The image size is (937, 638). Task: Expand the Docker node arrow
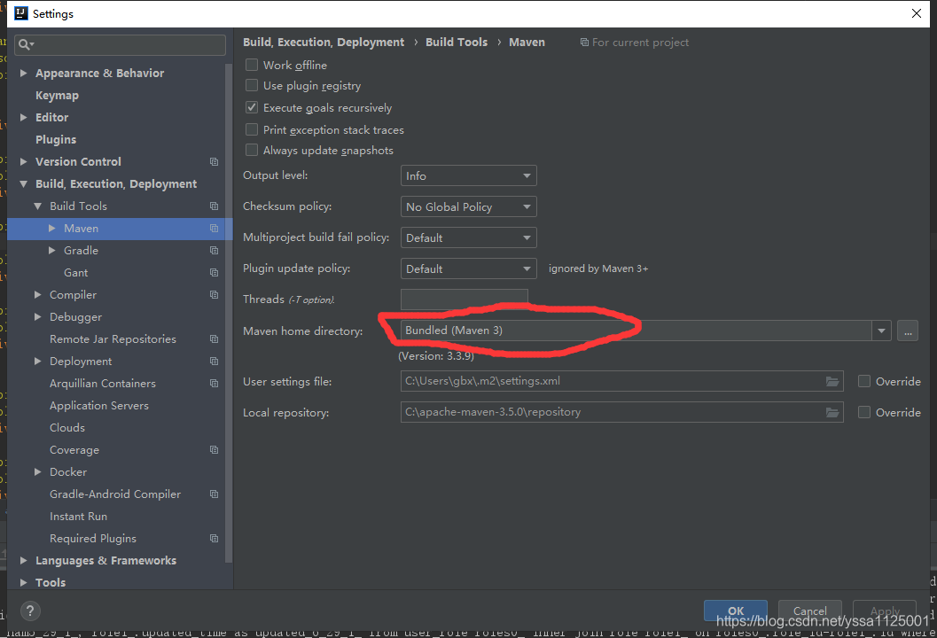point(37,472)
